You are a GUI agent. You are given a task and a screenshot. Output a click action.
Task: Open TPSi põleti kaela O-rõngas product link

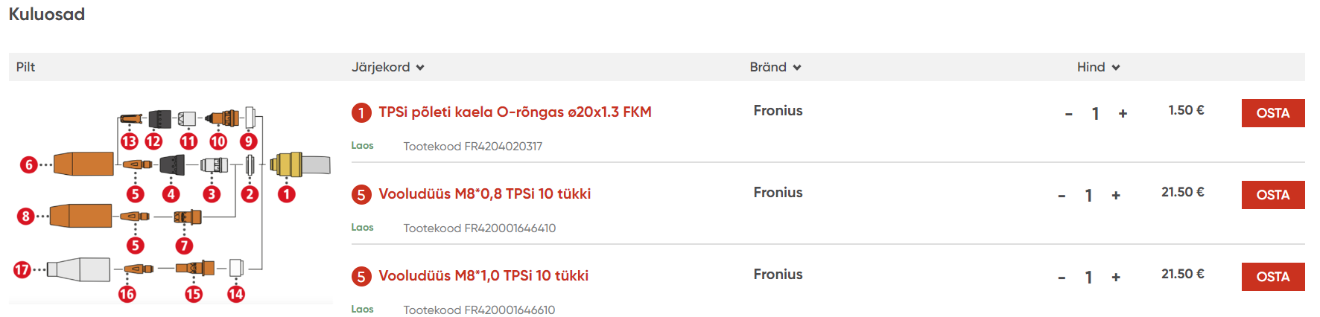click(515, 112)
